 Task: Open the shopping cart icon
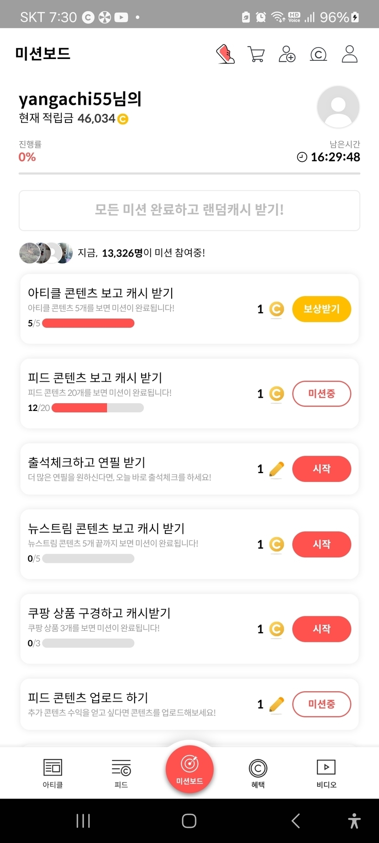tap(256, 54)
